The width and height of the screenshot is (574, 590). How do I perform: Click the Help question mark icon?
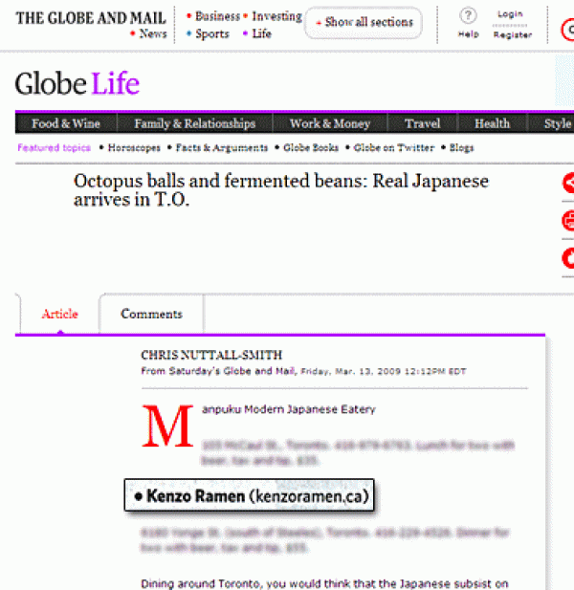click(x=468, y=15)
